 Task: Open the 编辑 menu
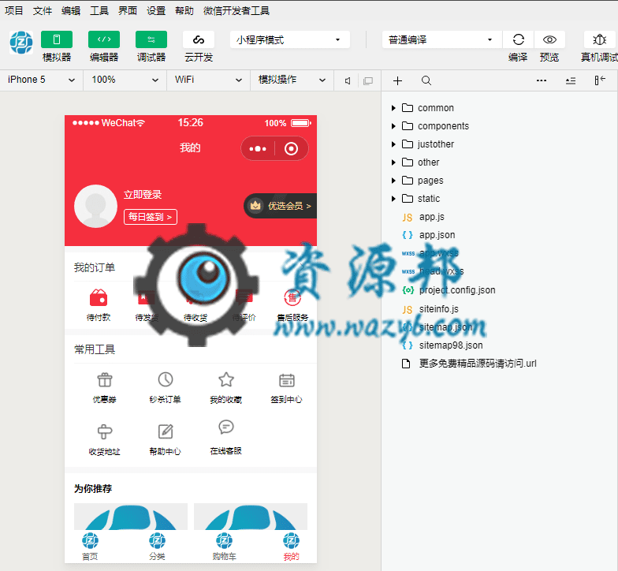(71, 11)
